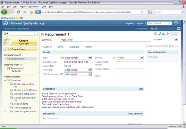Collapse the Predefined queries folder
Screen dimensions: 186x129
(5, 80)
